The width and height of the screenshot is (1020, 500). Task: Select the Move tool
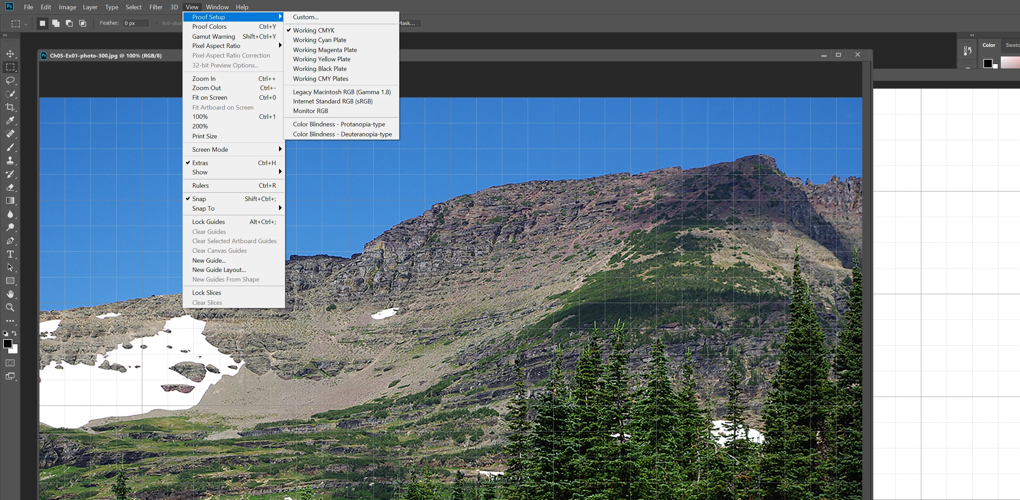tap(10, 54)
